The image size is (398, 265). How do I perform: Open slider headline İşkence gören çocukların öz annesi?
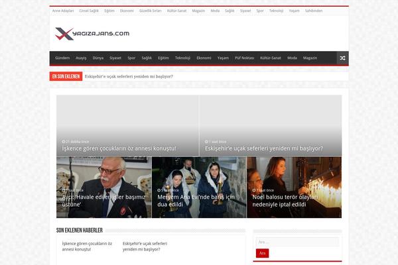tap(119, 148)
